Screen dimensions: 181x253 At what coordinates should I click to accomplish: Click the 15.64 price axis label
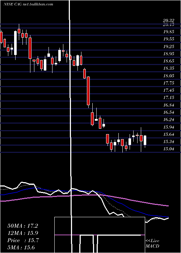(169, 134)
